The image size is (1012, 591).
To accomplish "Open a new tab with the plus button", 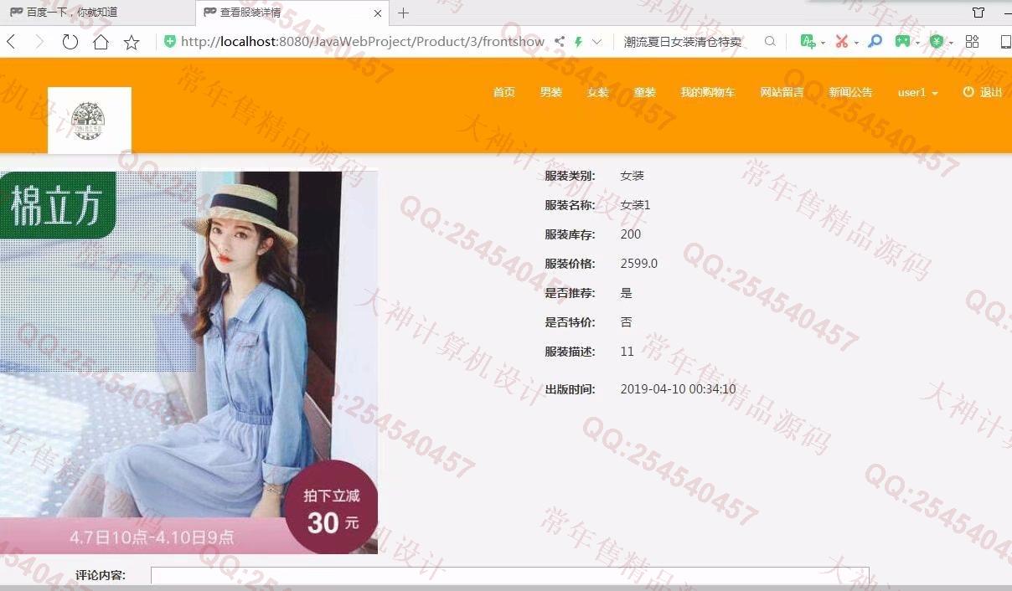I will [403, 13].
